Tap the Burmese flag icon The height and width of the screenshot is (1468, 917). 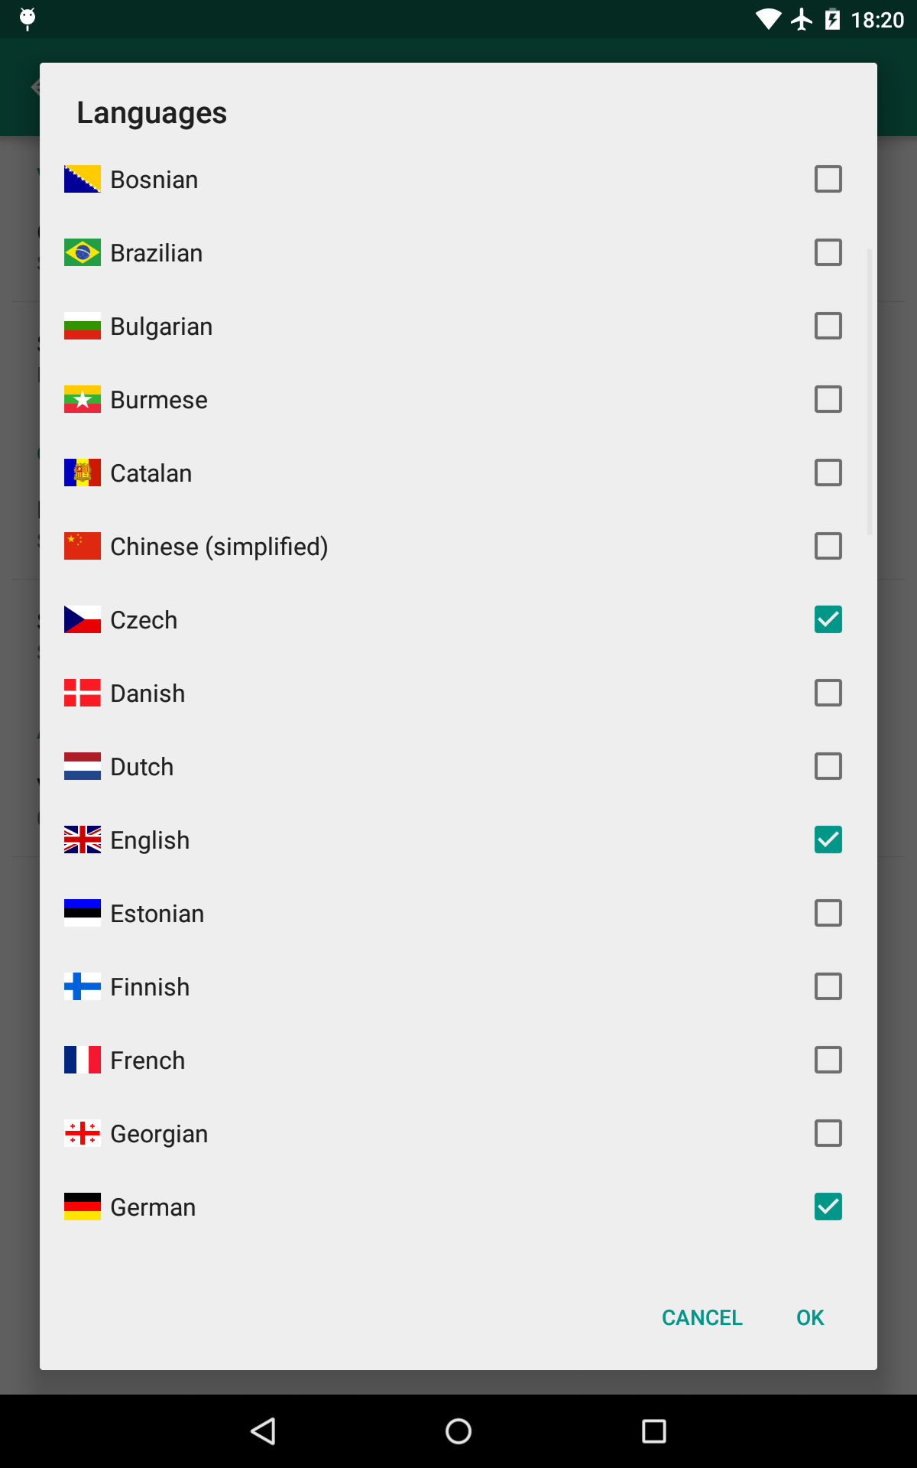[83, 399]
